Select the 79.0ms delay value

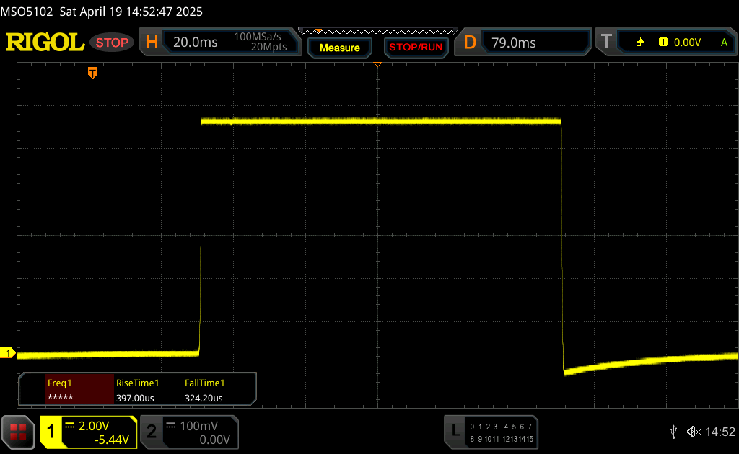[513, 43]
